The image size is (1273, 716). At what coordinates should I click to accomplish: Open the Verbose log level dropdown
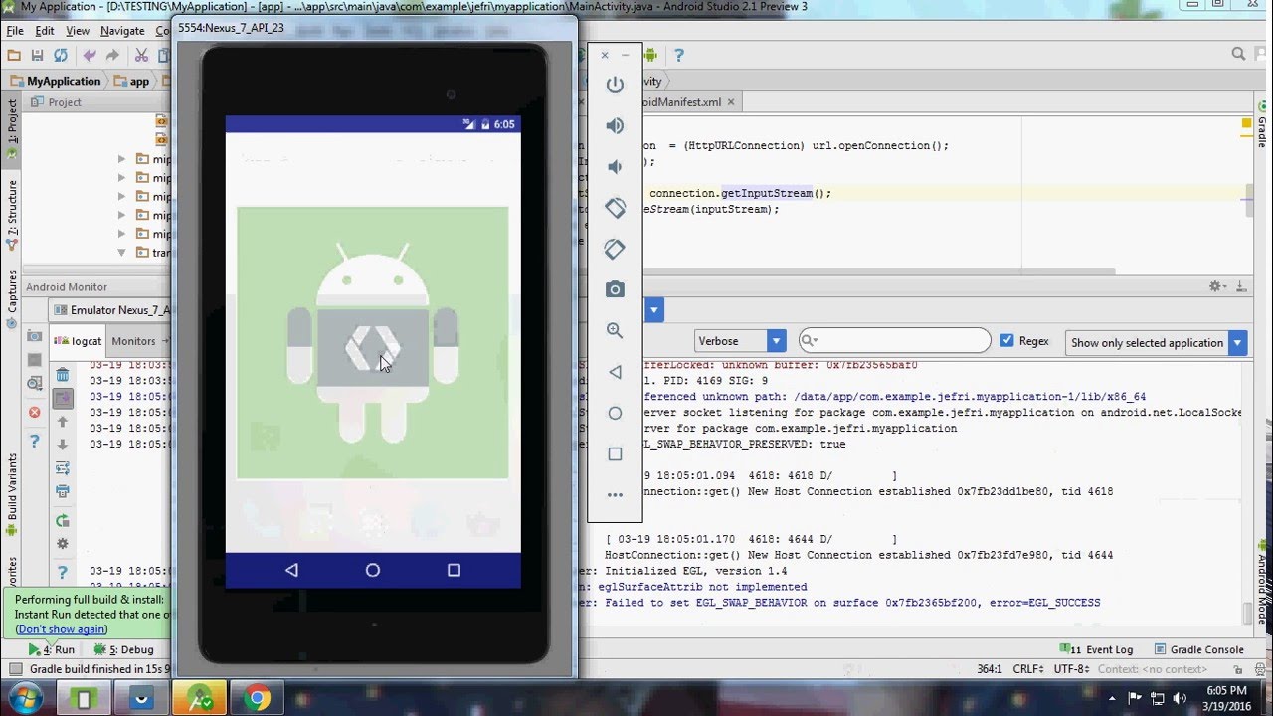pos(741,341)
